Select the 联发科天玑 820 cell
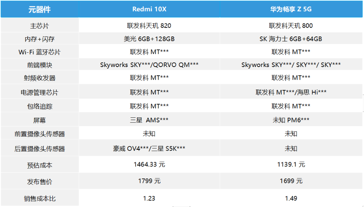Viewport: 364px width, 207px height. pyautogui.click(x=149, y=26)
